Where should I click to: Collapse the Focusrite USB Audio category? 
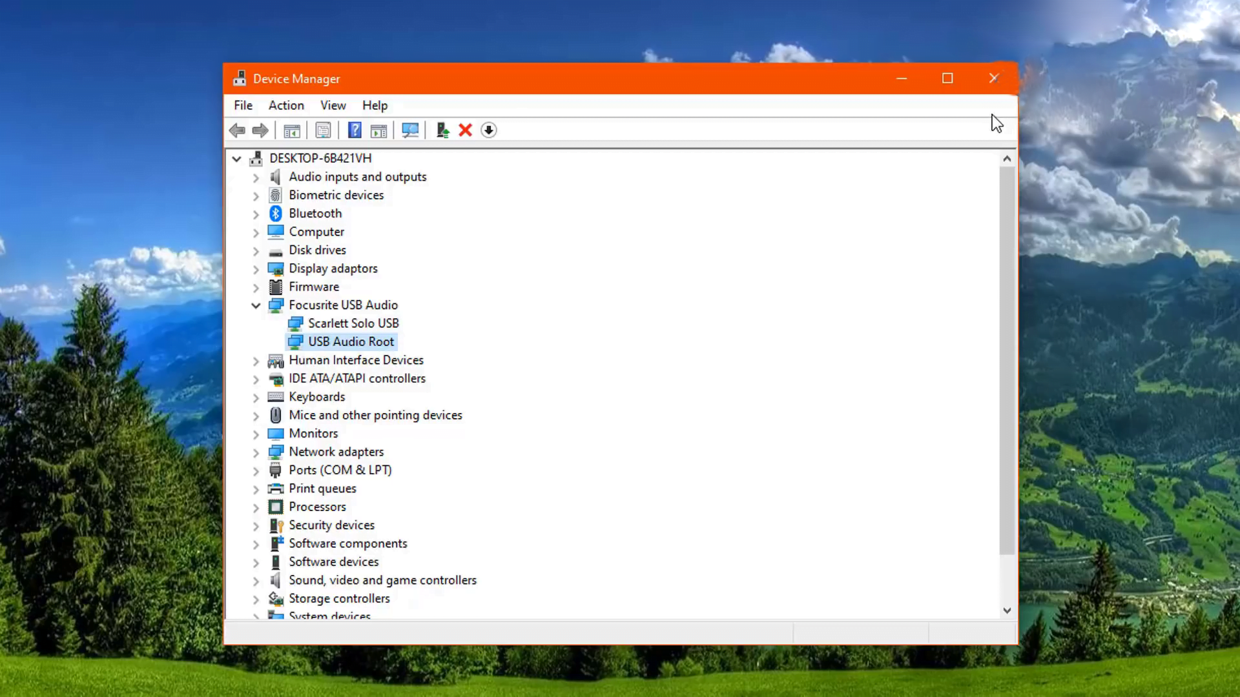[x=256, y=305]
